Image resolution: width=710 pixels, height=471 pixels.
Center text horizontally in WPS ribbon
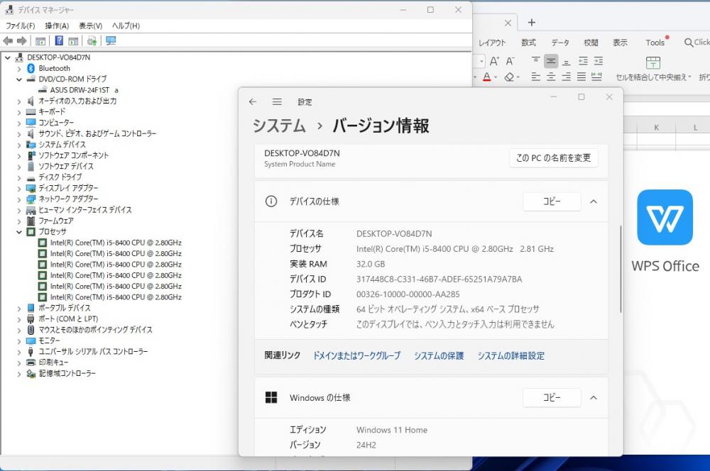pyautogui.click(x=551, y=77)
